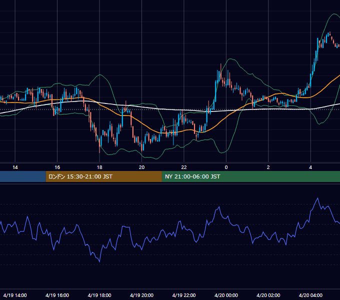Screen dimensions: 340x300
Task: Click the 4 hour label on price chart axis
Action: [310, 167]
